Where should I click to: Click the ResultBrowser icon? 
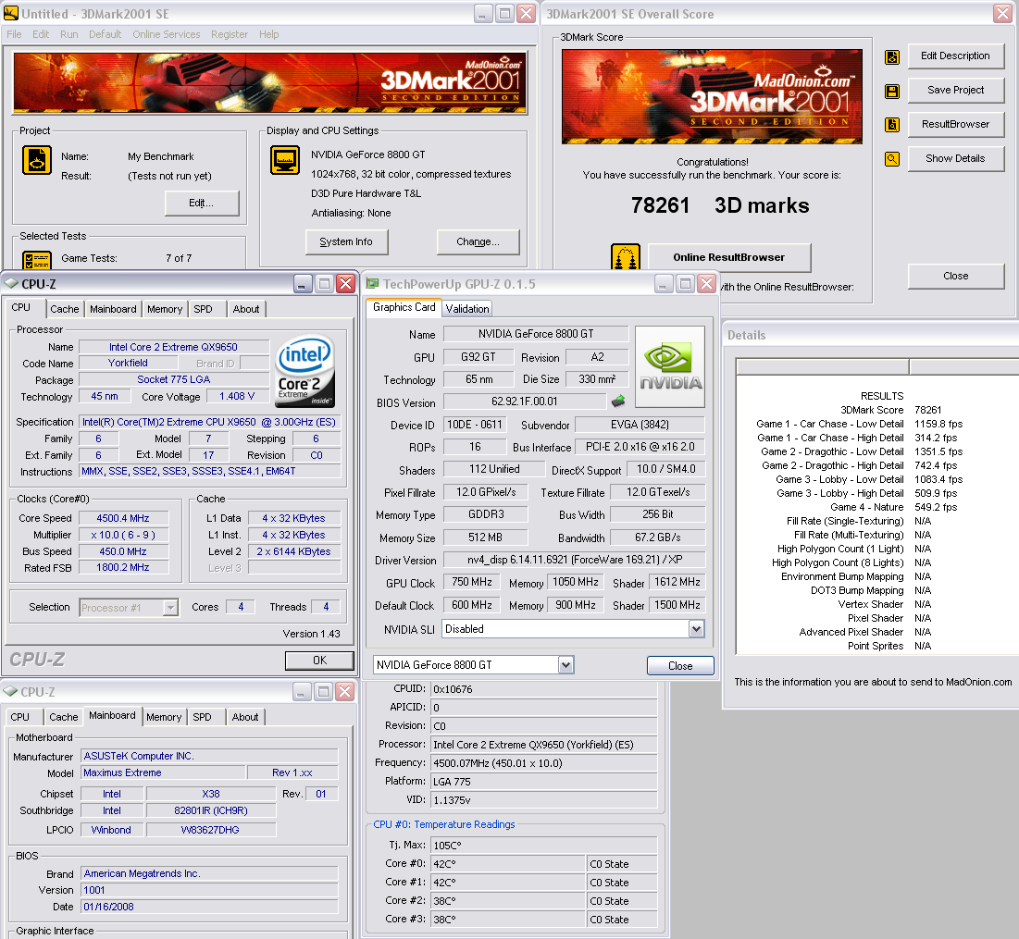[x=892, y=125]
